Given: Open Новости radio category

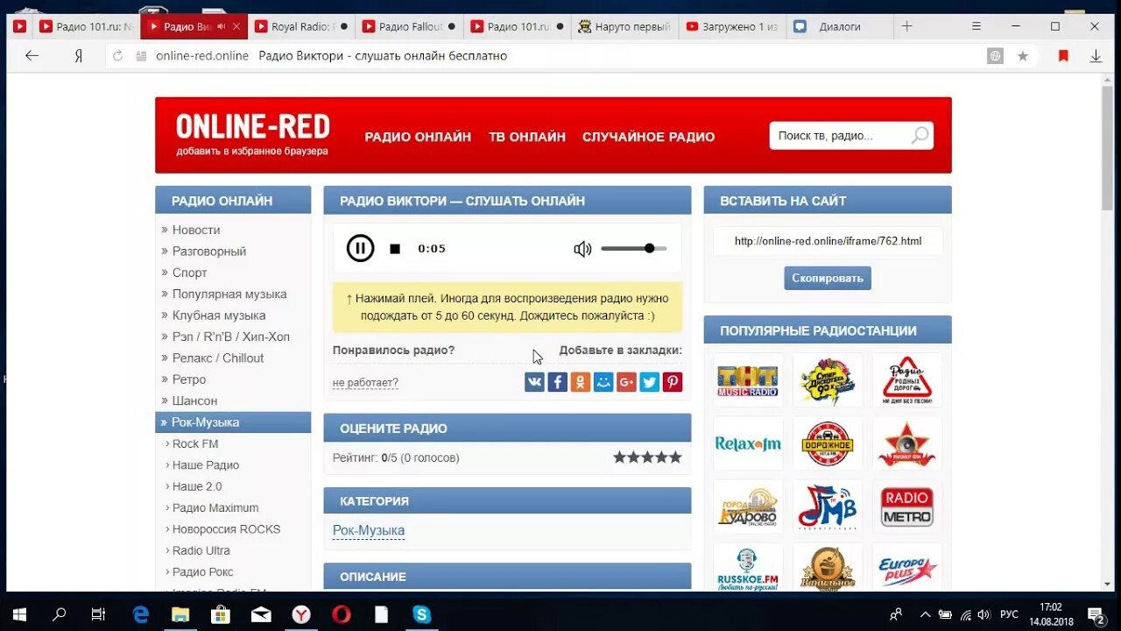Looking at the screenshot, I should [x=196, y=230].
